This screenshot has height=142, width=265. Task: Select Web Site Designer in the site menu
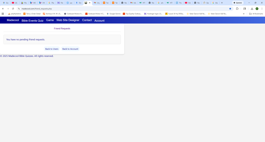pos(68,20)
